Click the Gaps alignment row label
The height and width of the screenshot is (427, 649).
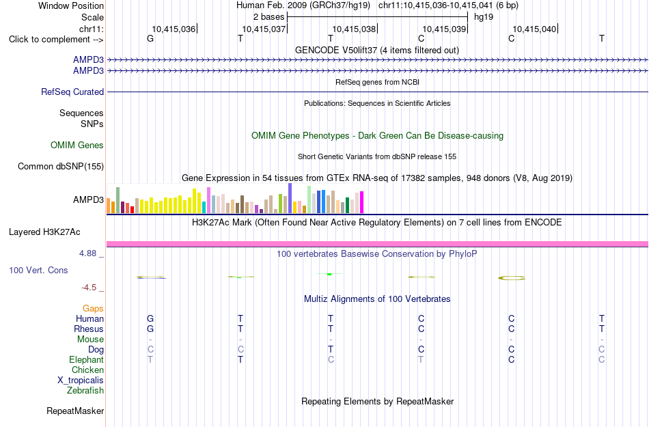[x=93, y=309]
